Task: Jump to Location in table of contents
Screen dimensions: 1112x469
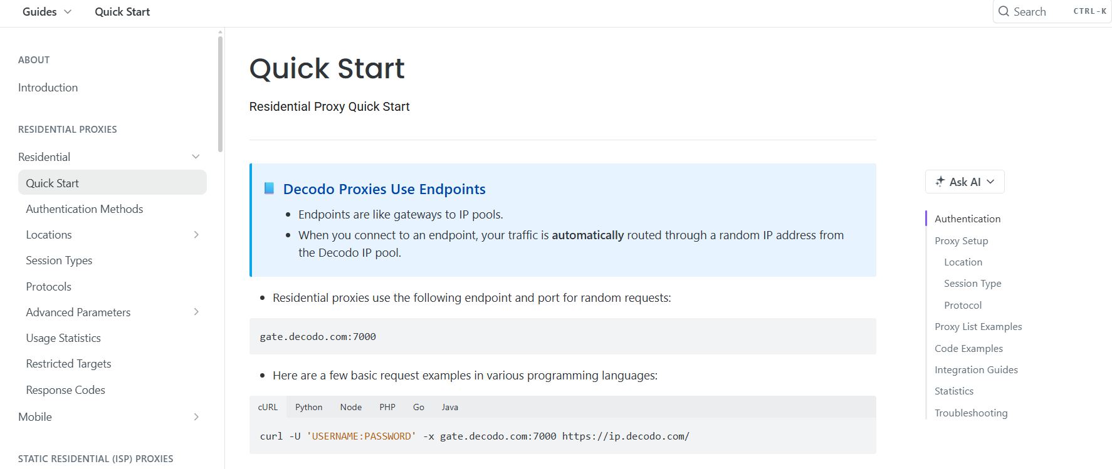Action: click(963, 262)
